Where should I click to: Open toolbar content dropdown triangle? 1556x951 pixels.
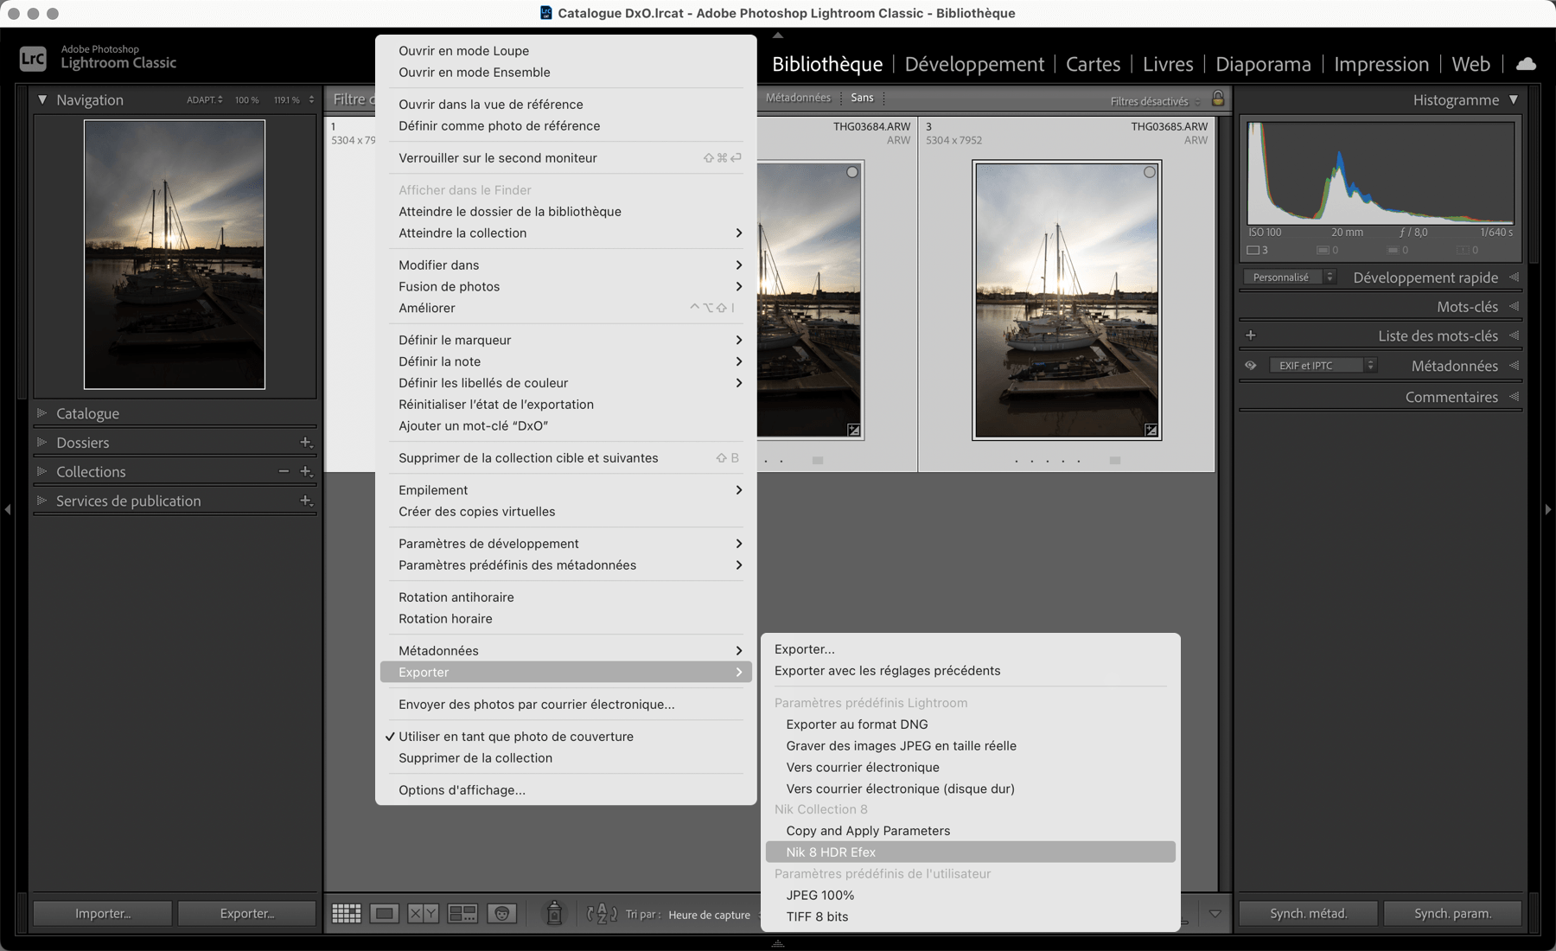[1215, 914]
